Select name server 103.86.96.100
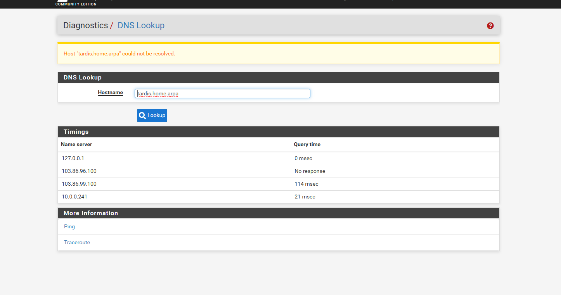561x295 pixels. tap(79, 171)
